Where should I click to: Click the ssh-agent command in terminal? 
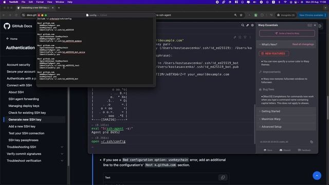(115, 128)
